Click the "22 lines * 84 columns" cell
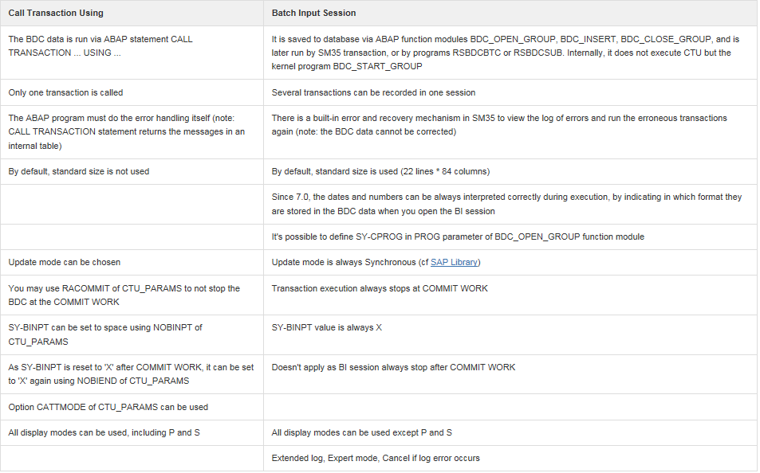 [380, 171]
